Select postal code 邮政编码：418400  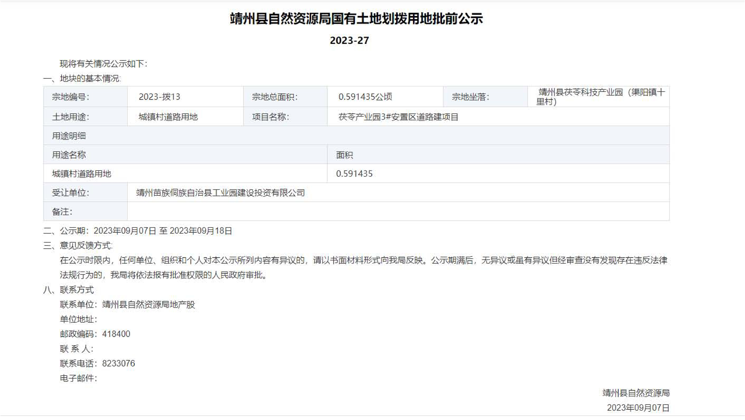click(95, 334)
